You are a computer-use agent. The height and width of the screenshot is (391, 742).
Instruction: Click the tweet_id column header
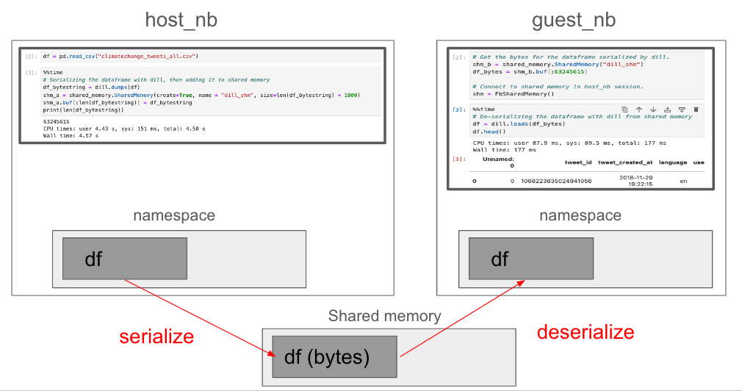coord(578,162)
